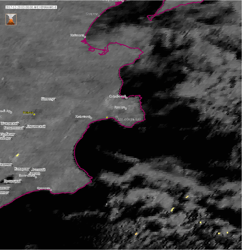Click the yellow dot near Крутоберегово
This screenshot has width=242, height=250.
pyautogui.click(x=107, y=117)
